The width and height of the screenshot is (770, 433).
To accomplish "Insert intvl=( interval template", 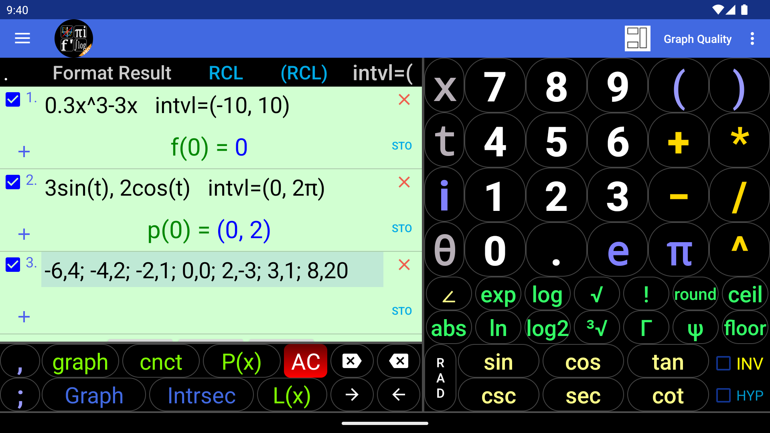I will point(383,73).
